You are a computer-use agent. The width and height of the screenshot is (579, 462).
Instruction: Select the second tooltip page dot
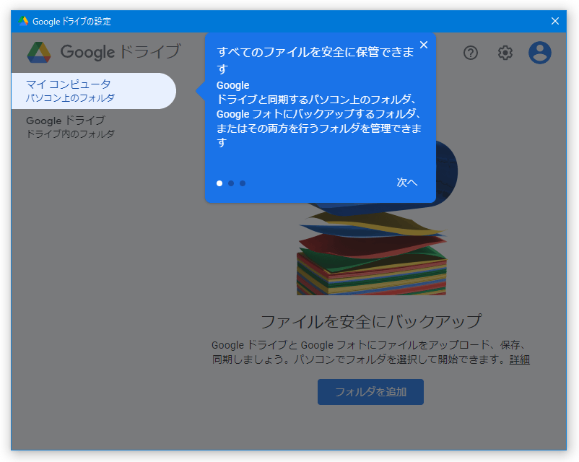point(231,183)
